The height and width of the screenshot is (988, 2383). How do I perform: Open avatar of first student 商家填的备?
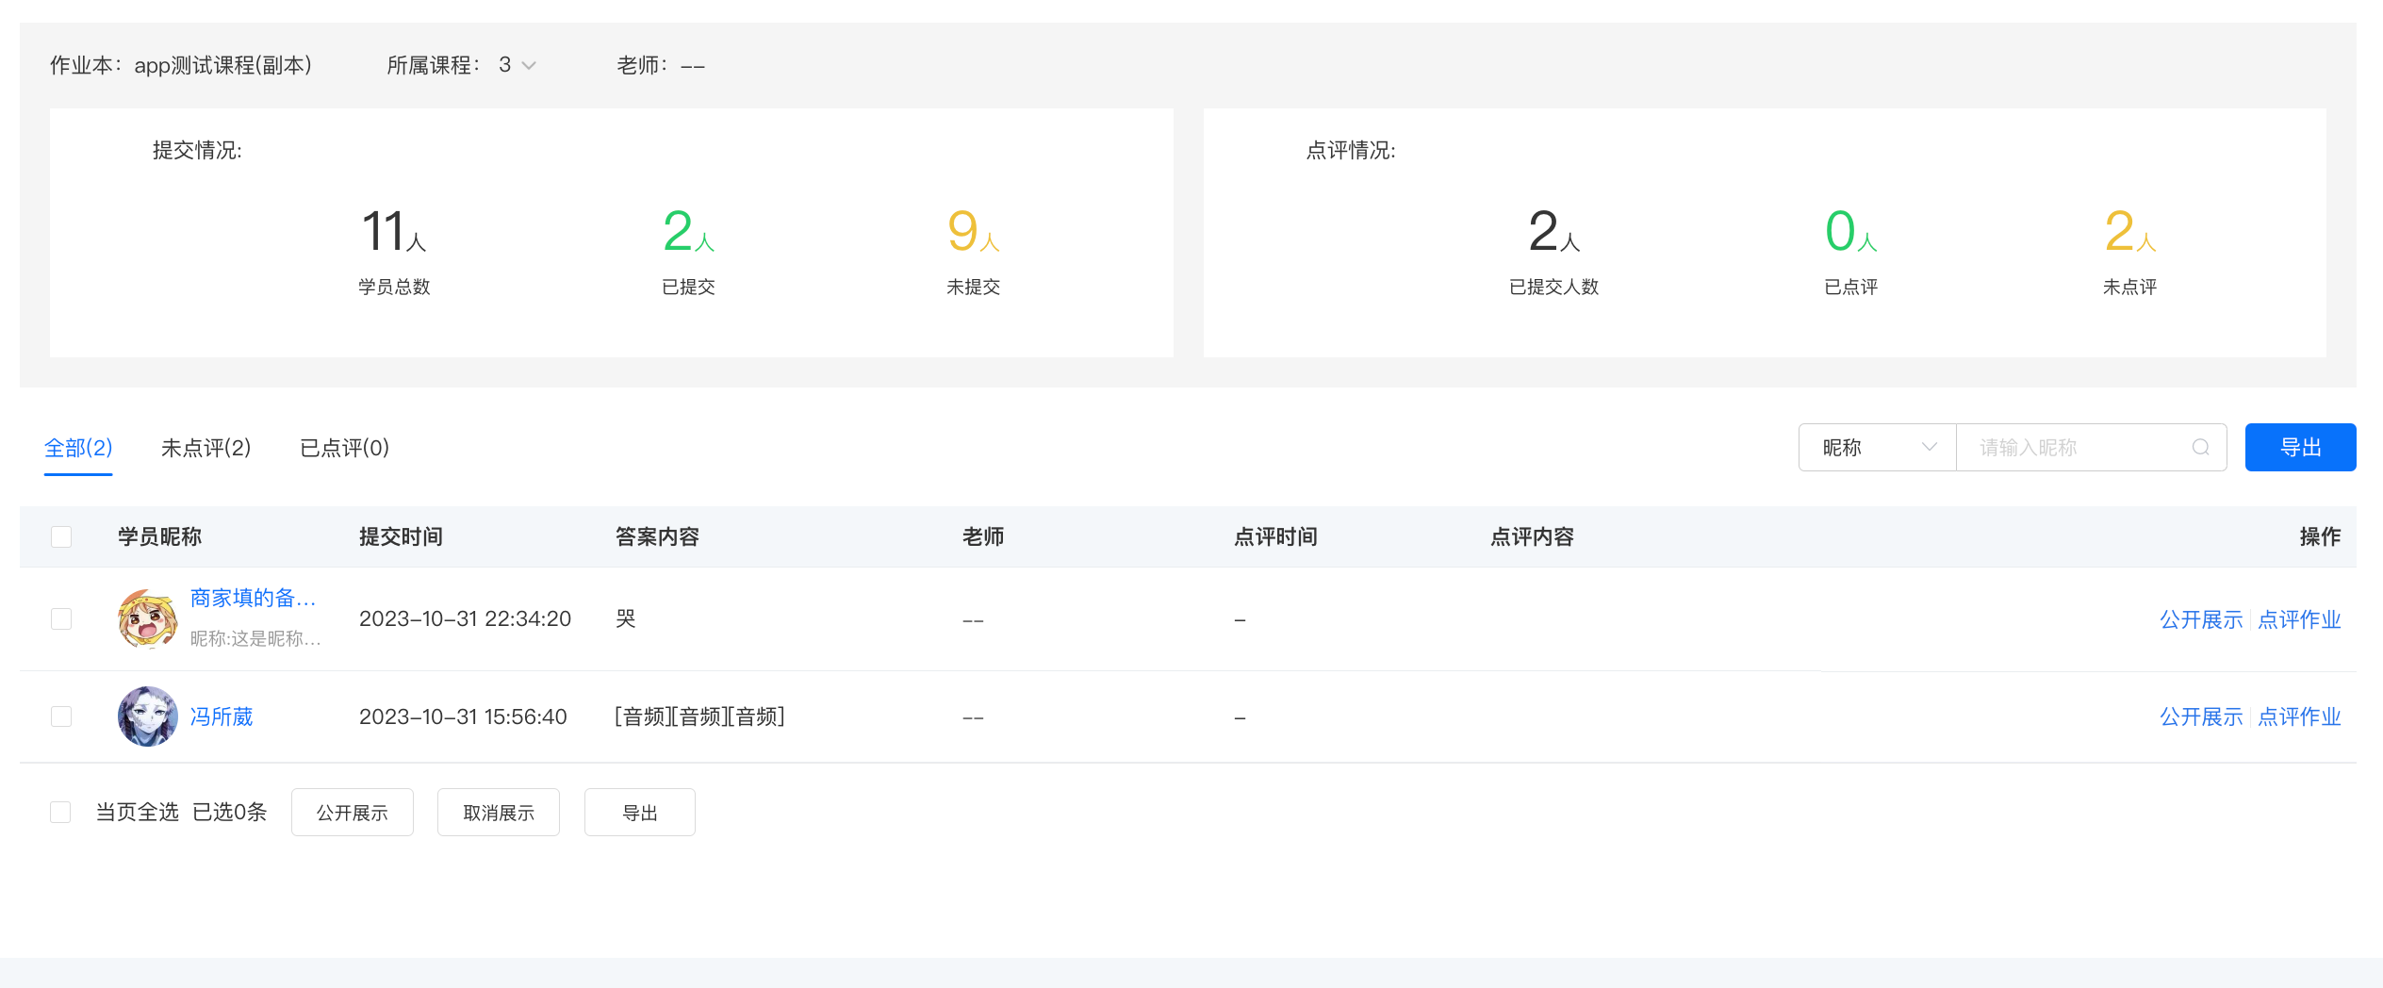[x=147, y=618]
